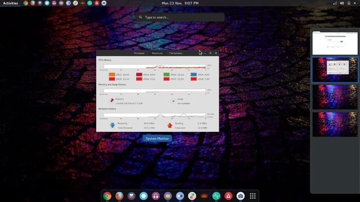Launch Firefox from the bottom dock
Viewport: 360px width, 202px height.
(x=119, y=196)
